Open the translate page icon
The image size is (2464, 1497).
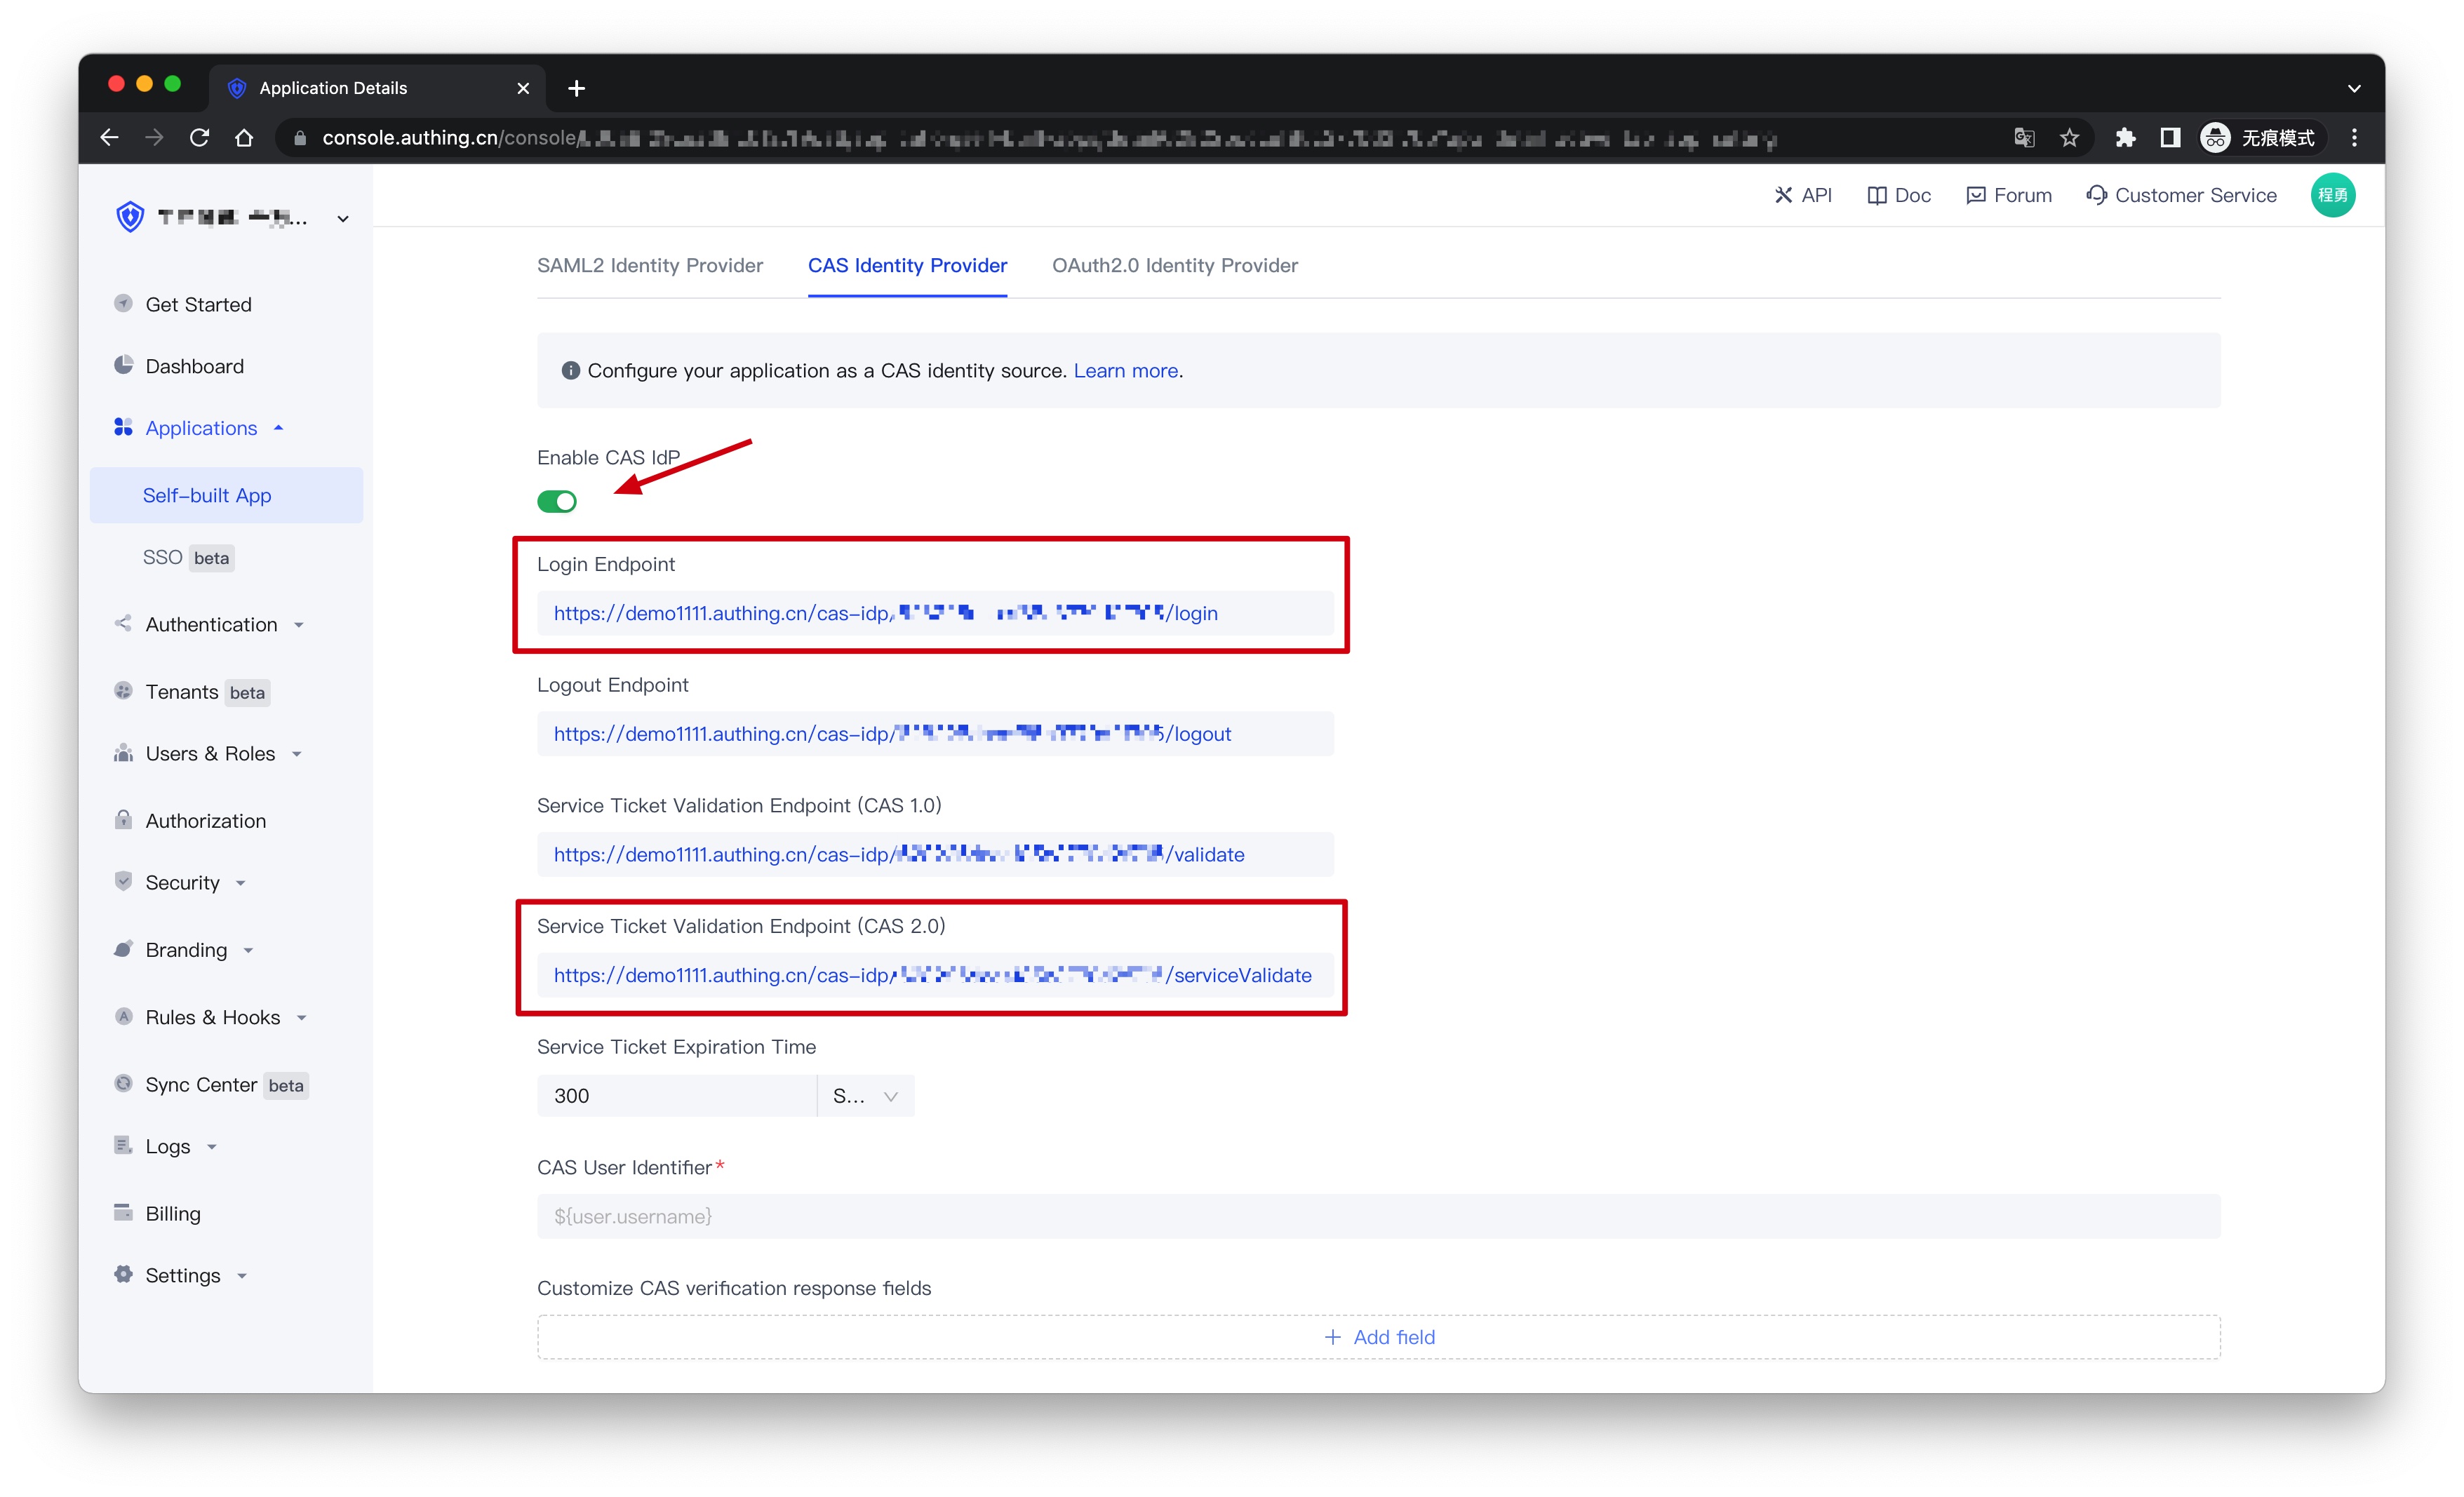[x=2024, y=138]
